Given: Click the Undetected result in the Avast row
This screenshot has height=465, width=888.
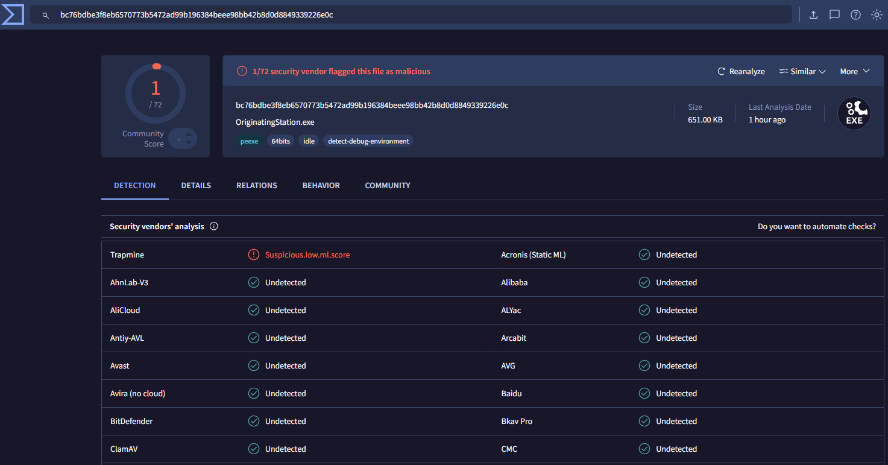Looking at the screenshot, I should click(x=286, y=365).
